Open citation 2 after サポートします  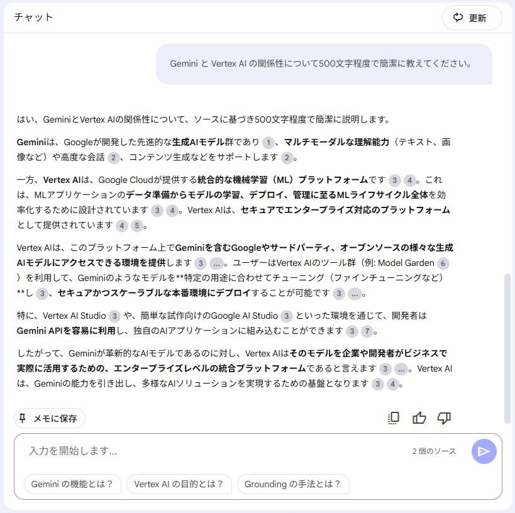[x=287, y=158]
